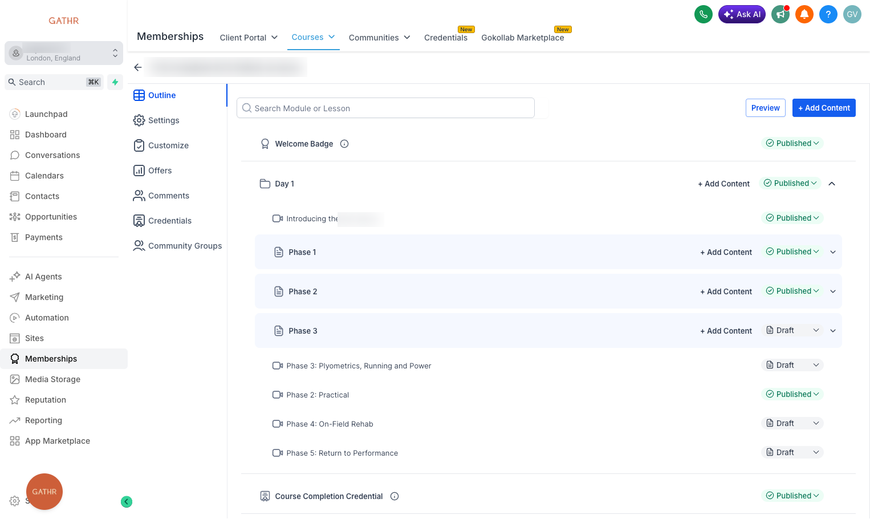
Task: Click the lightning bolt quick actions icon
Action: (x=115, y=82)
